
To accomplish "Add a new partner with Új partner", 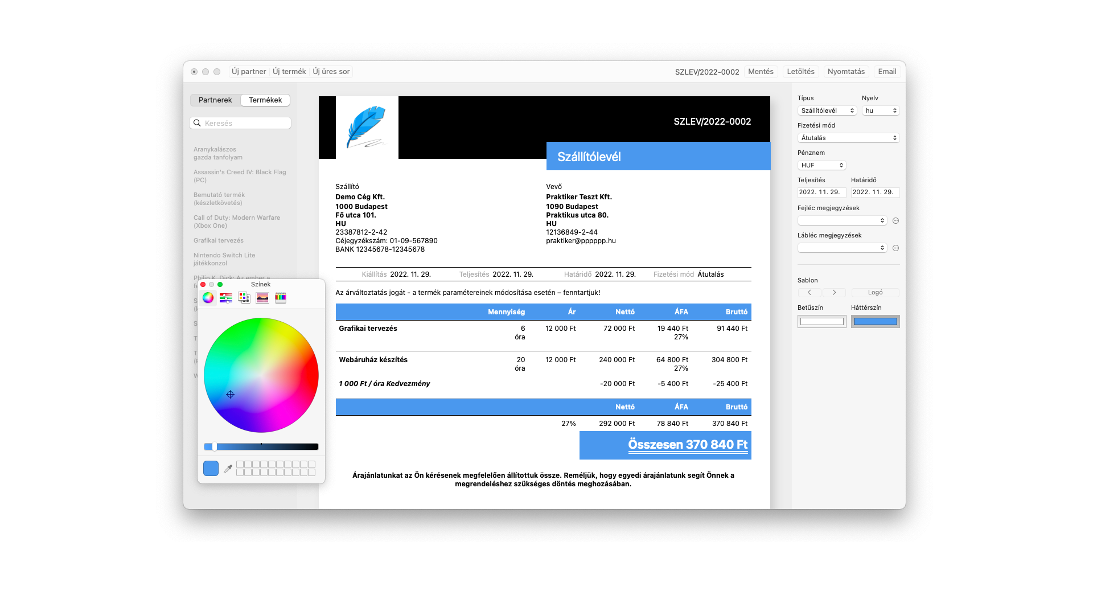I will (248, 71).
